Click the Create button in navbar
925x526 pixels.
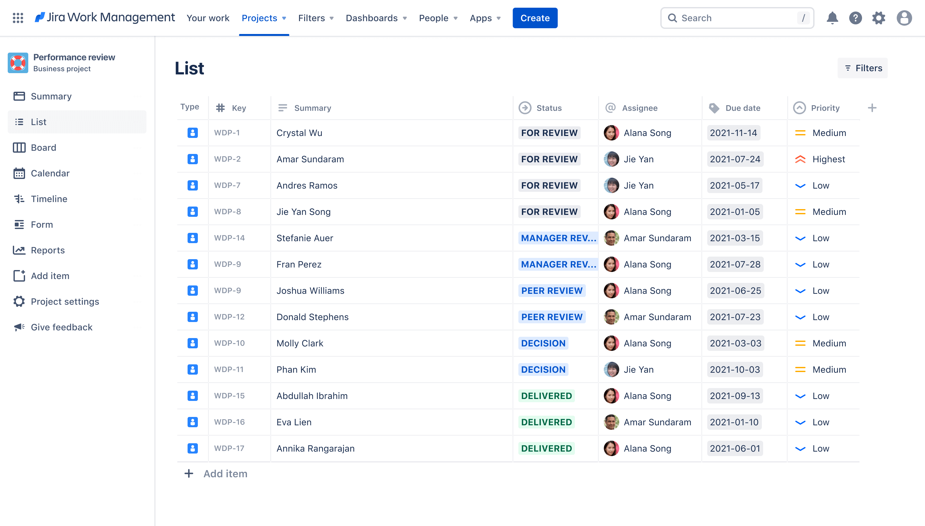coord(535,17)
